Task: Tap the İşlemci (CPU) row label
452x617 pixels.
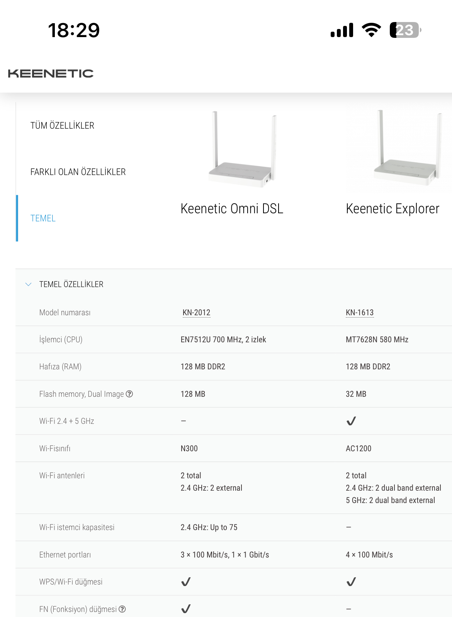Action: [61, 340]
